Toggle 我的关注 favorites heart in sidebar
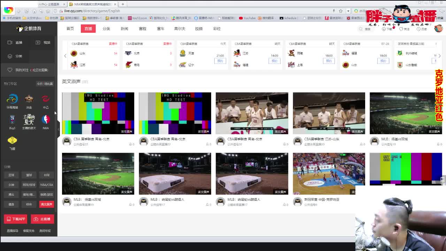This screenshot has width=446, height=251. (x=10, y=70)
